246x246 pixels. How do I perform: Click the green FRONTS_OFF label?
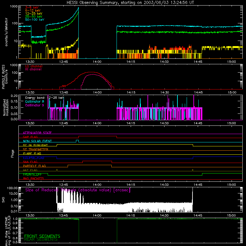[x=32, y=174]
